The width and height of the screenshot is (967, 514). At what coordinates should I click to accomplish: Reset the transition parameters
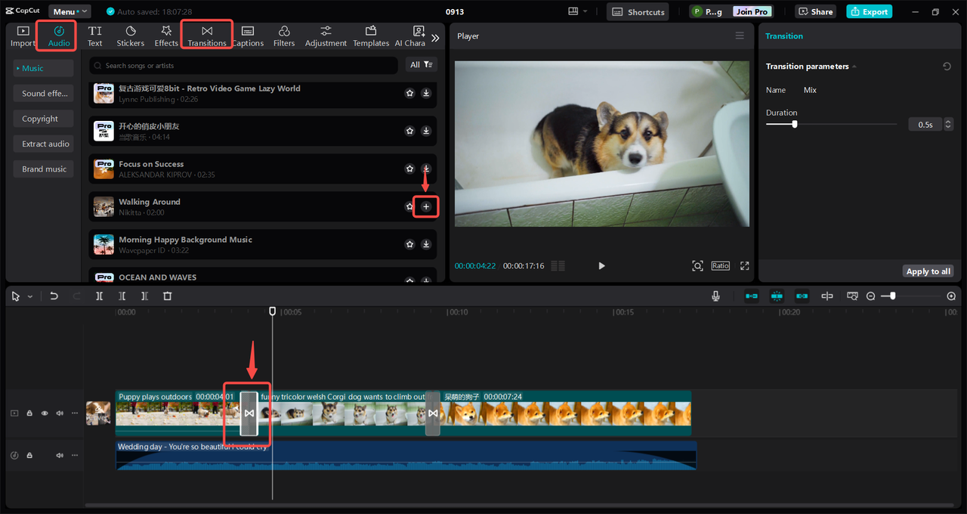point(947,67)
